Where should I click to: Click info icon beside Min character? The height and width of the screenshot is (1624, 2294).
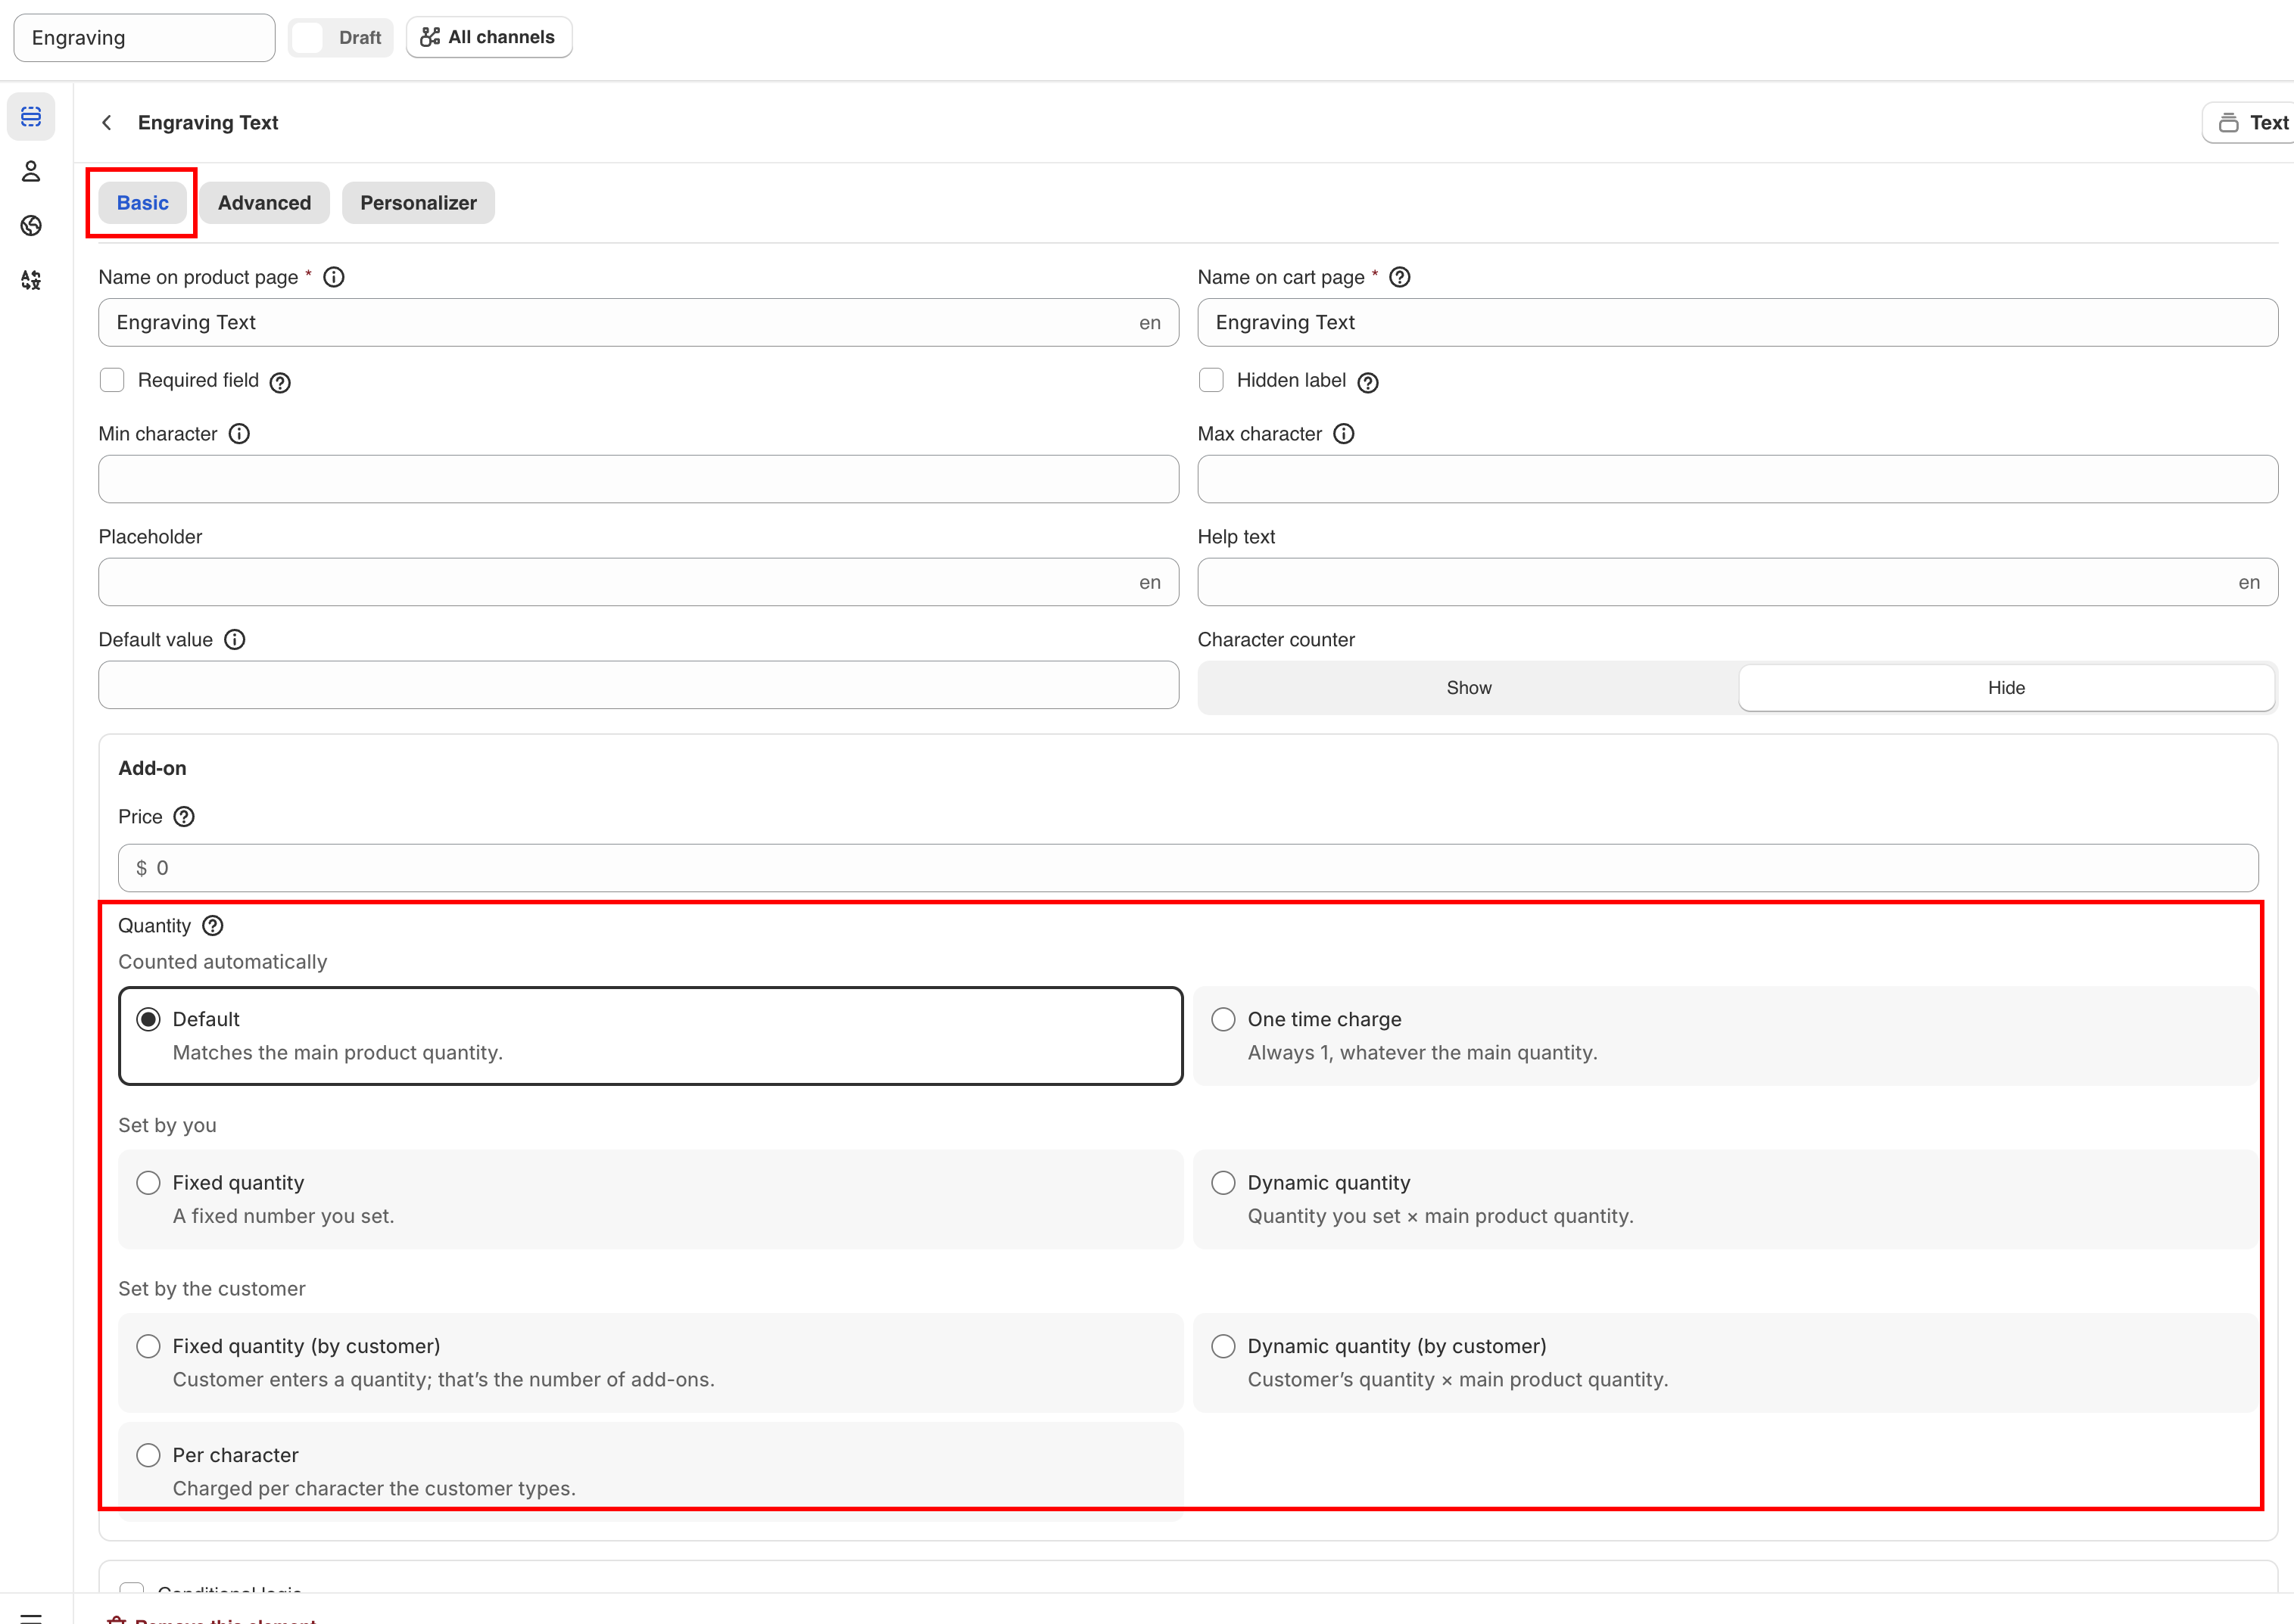pos(239,434)
